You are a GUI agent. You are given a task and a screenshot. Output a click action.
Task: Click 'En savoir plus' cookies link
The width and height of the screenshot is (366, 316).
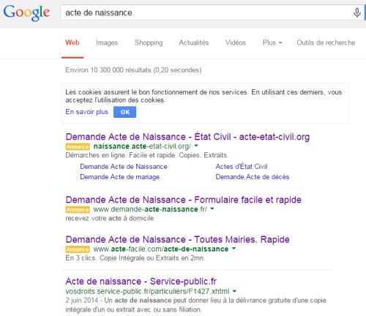tap(86, 112)
